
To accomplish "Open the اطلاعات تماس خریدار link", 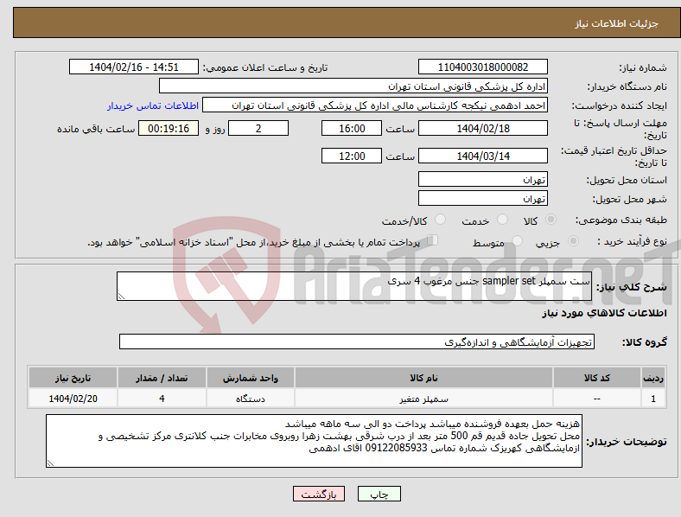I will point(153,105).
